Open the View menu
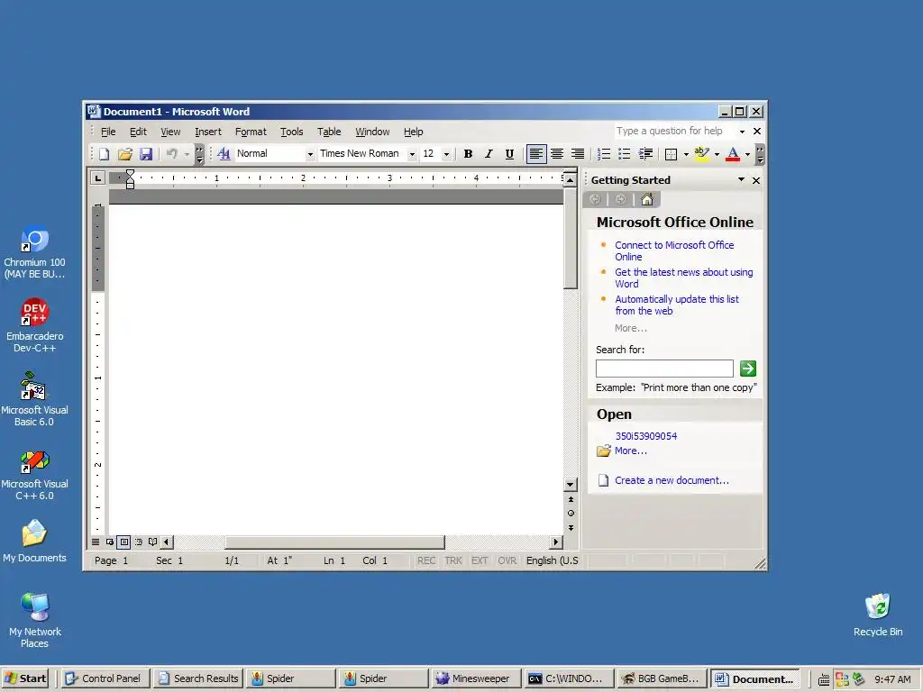Image resolution: width=923 pixels, height=692 pixels. coord(170,132)
